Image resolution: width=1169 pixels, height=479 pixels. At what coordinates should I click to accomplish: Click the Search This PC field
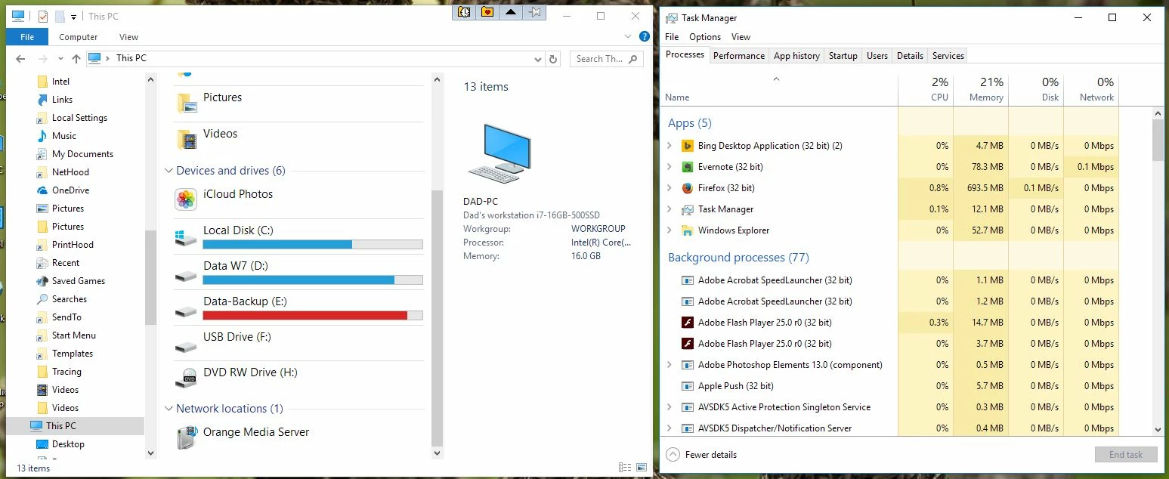(607, 59)
